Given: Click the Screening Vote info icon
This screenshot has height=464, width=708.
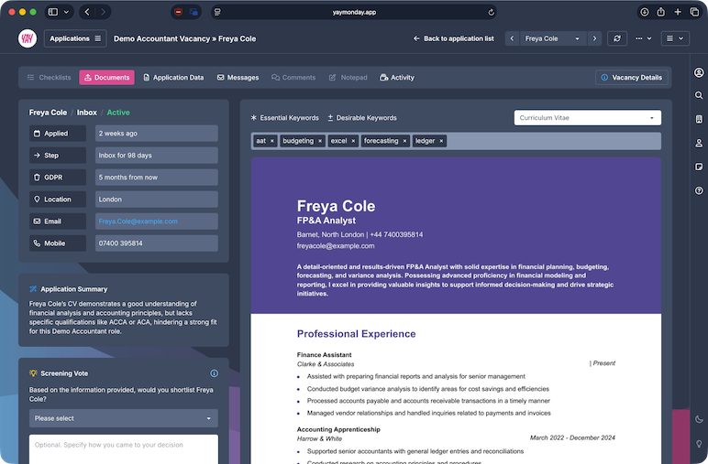Looking at the screenshot, I should click(x=214, y=373).
